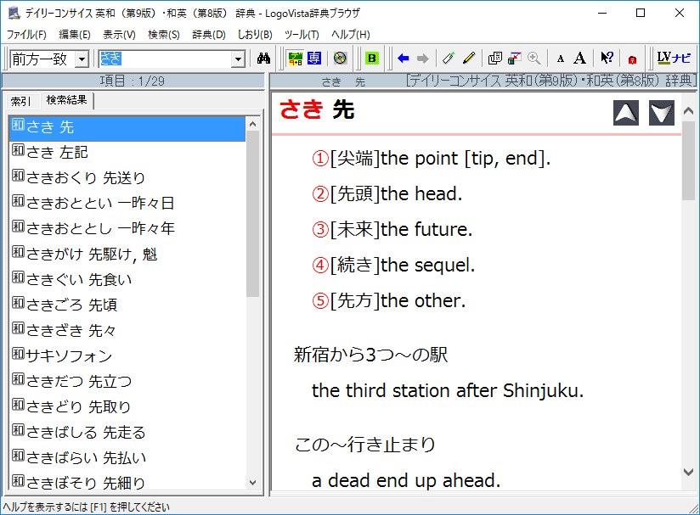Click the blue back arrow
The width and height of the screenshot is (700, 515).
(x=404, y=59)
